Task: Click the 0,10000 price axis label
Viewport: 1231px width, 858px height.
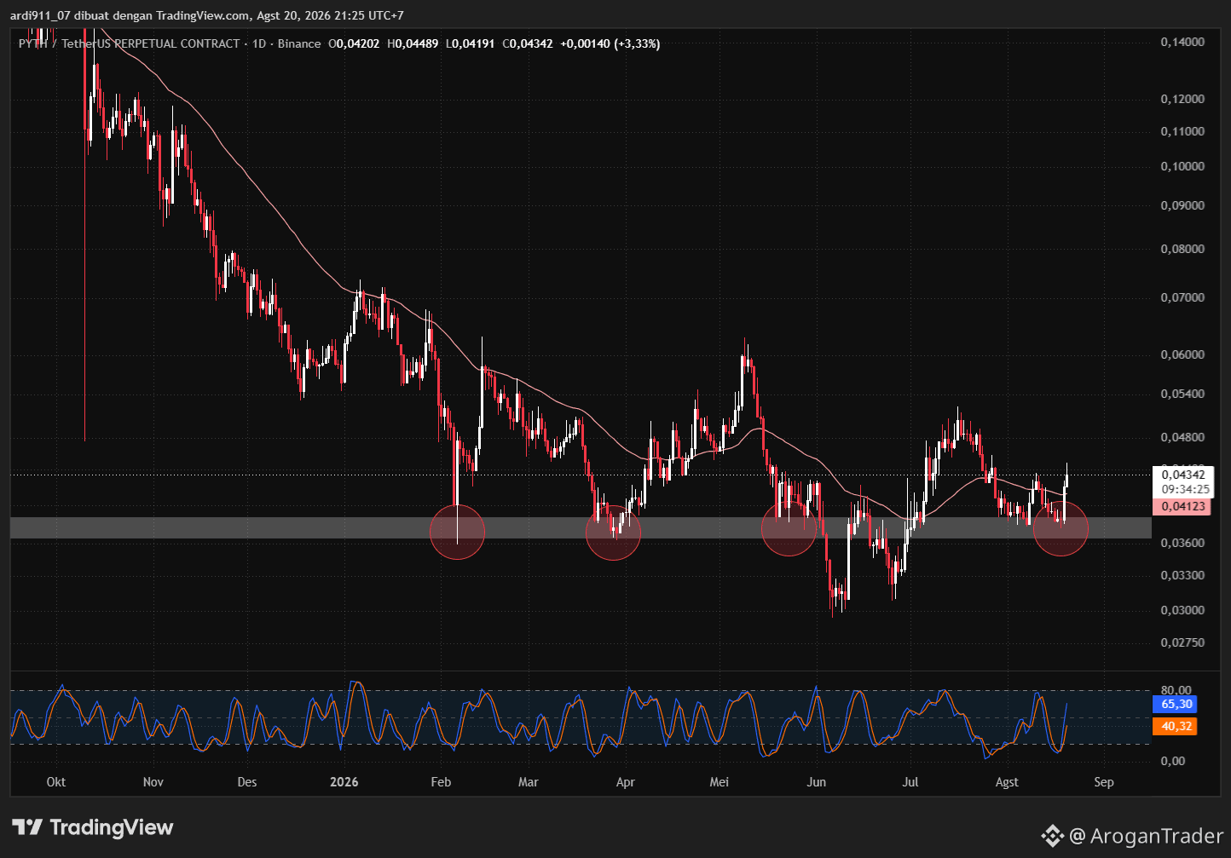Action: coord(1183,166)
